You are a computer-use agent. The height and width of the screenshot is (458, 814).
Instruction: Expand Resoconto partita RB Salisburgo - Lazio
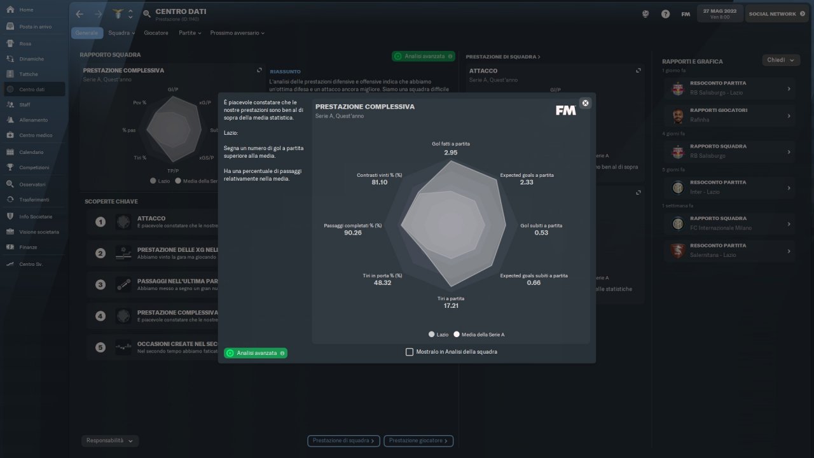[789, 88]
